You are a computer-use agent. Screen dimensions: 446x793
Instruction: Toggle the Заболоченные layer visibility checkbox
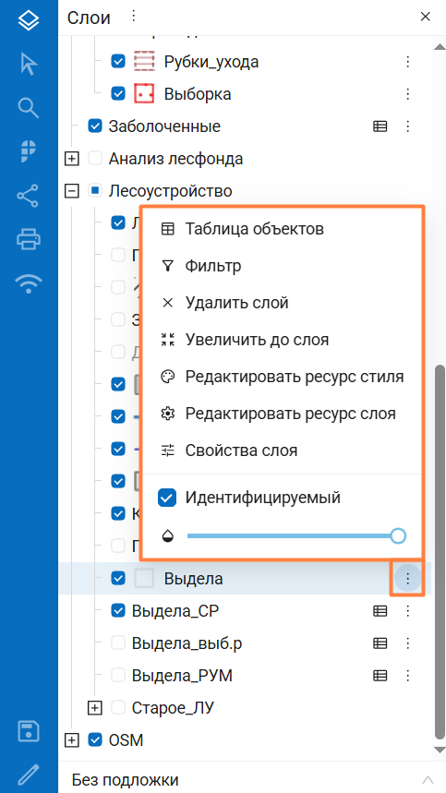94,126
